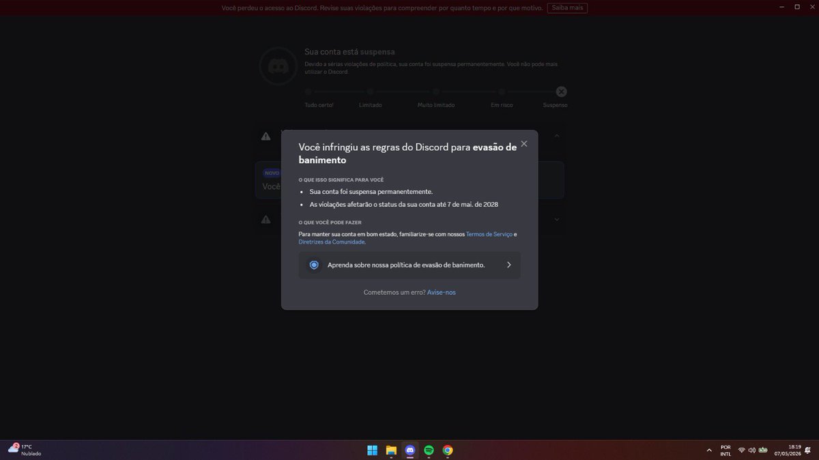Click the shield icon in the policy row
Image resolution: width=819 pixels, height=460 pixels.
[x=314, y=265]
